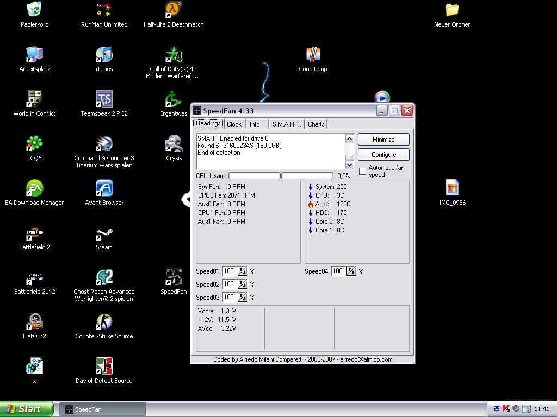Click the Speed04 up/down spinner arrows
The width and height of the screenshot is (557, 417).
point(351,271)
